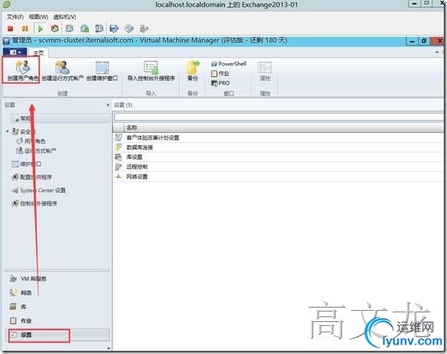Image resolution: width=447 pixels, height=354 pixels.
Task: Expand navigation buttons overflow arrow
Action: click(108, 348)
